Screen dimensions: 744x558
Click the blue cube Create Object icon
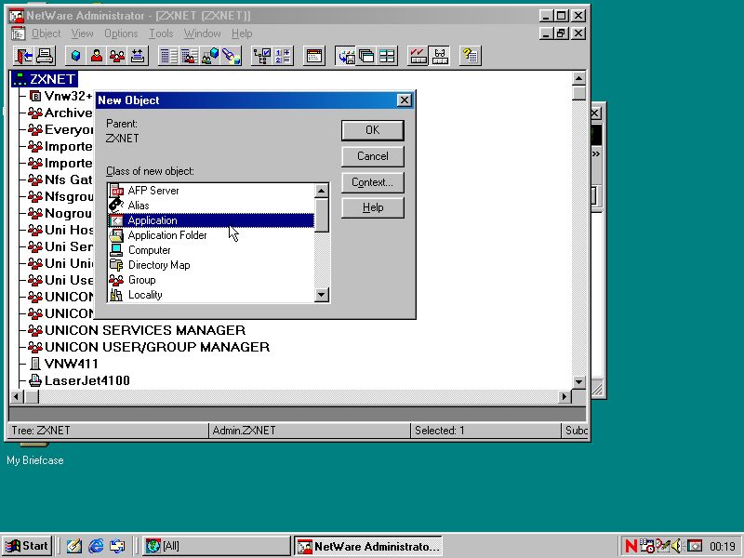(x=75, y=56)
